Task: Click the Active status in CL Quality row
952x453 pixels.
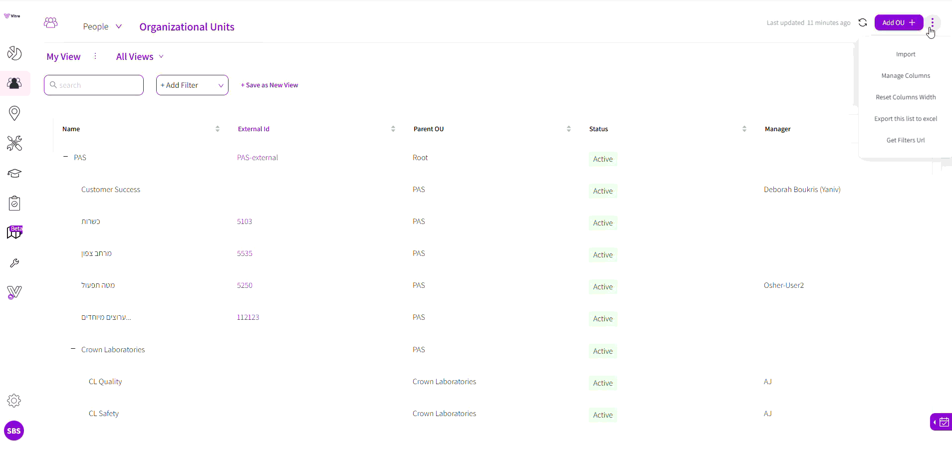Action: click(603, 383)
